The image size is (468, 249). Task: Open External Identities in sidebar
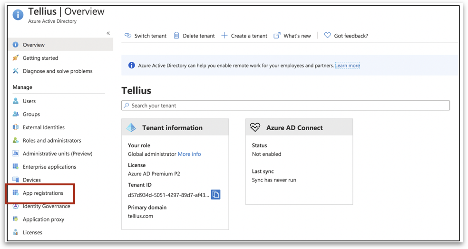click(44, 127)
